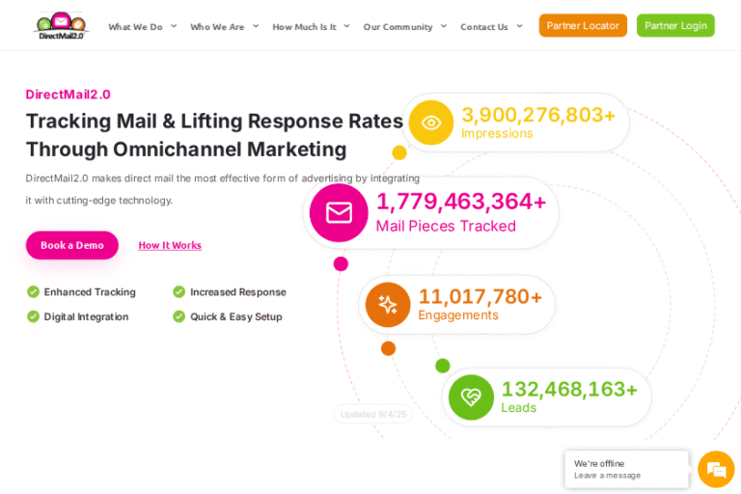The height and width of the screenshot is (494, 741).
Task: Click the pink envelope Mail Pieces icon
Action: click(x=339, y=212)
